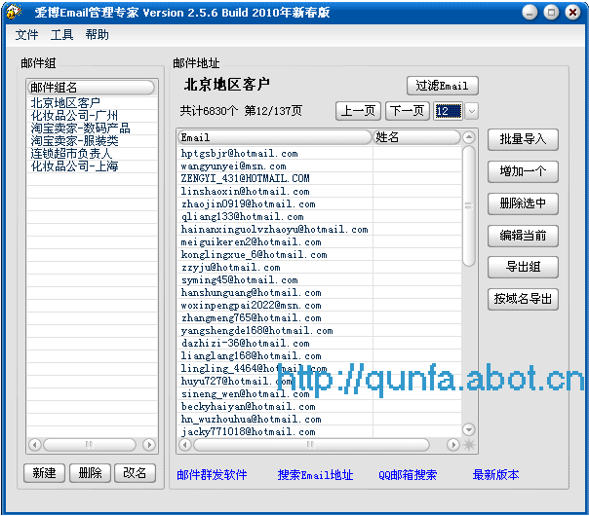Click the 按域名导出 button
The image size is (589, 516).
coord(523,299)
